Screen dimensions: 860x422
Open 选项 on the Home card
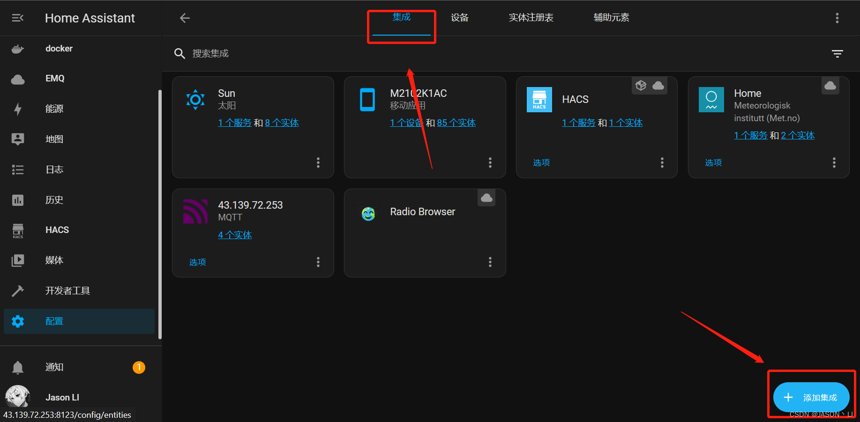coord(713,163)
